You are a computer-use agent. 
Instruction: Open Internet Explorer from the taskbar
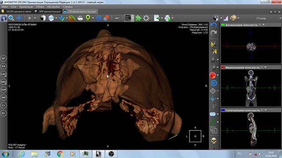tap(22, 154)
